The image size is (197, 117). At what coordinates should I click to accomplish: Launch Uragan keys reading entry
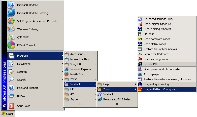[x=167, y=84]
